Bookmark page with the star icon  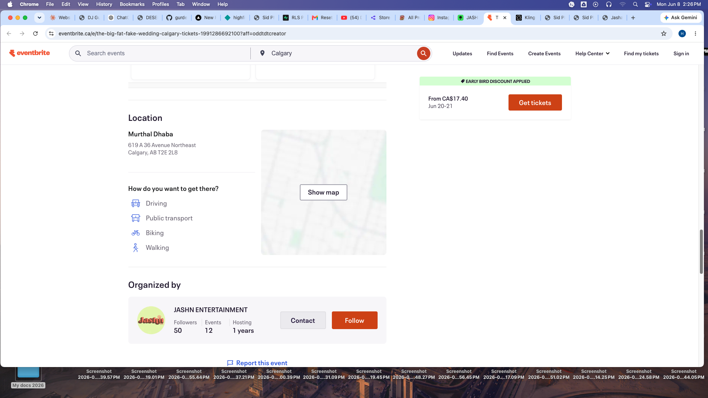point(664,34)
